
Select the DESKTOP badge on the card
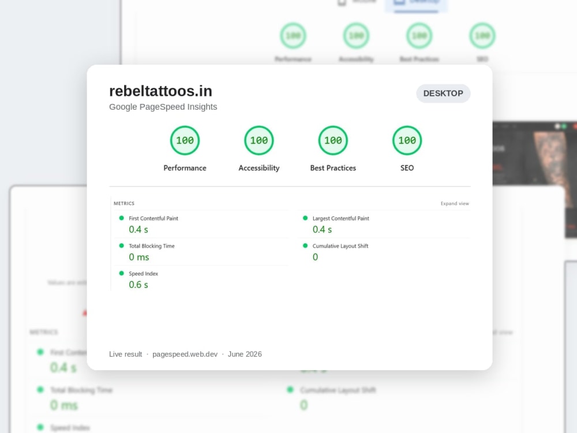[443, 94]
